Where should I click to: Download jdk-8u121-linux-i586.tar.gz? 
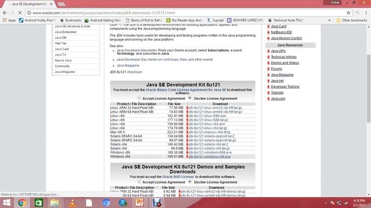pos(209,120)
